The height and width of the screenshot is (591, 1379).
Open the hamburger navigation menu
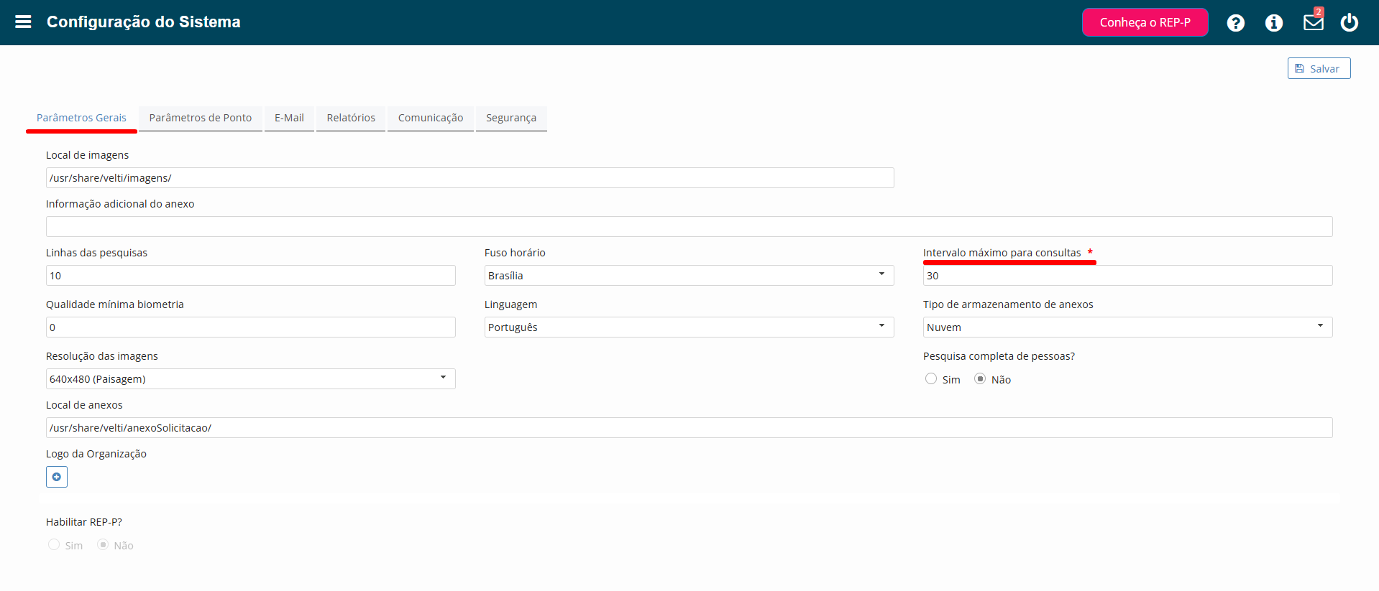pos(23,22)
